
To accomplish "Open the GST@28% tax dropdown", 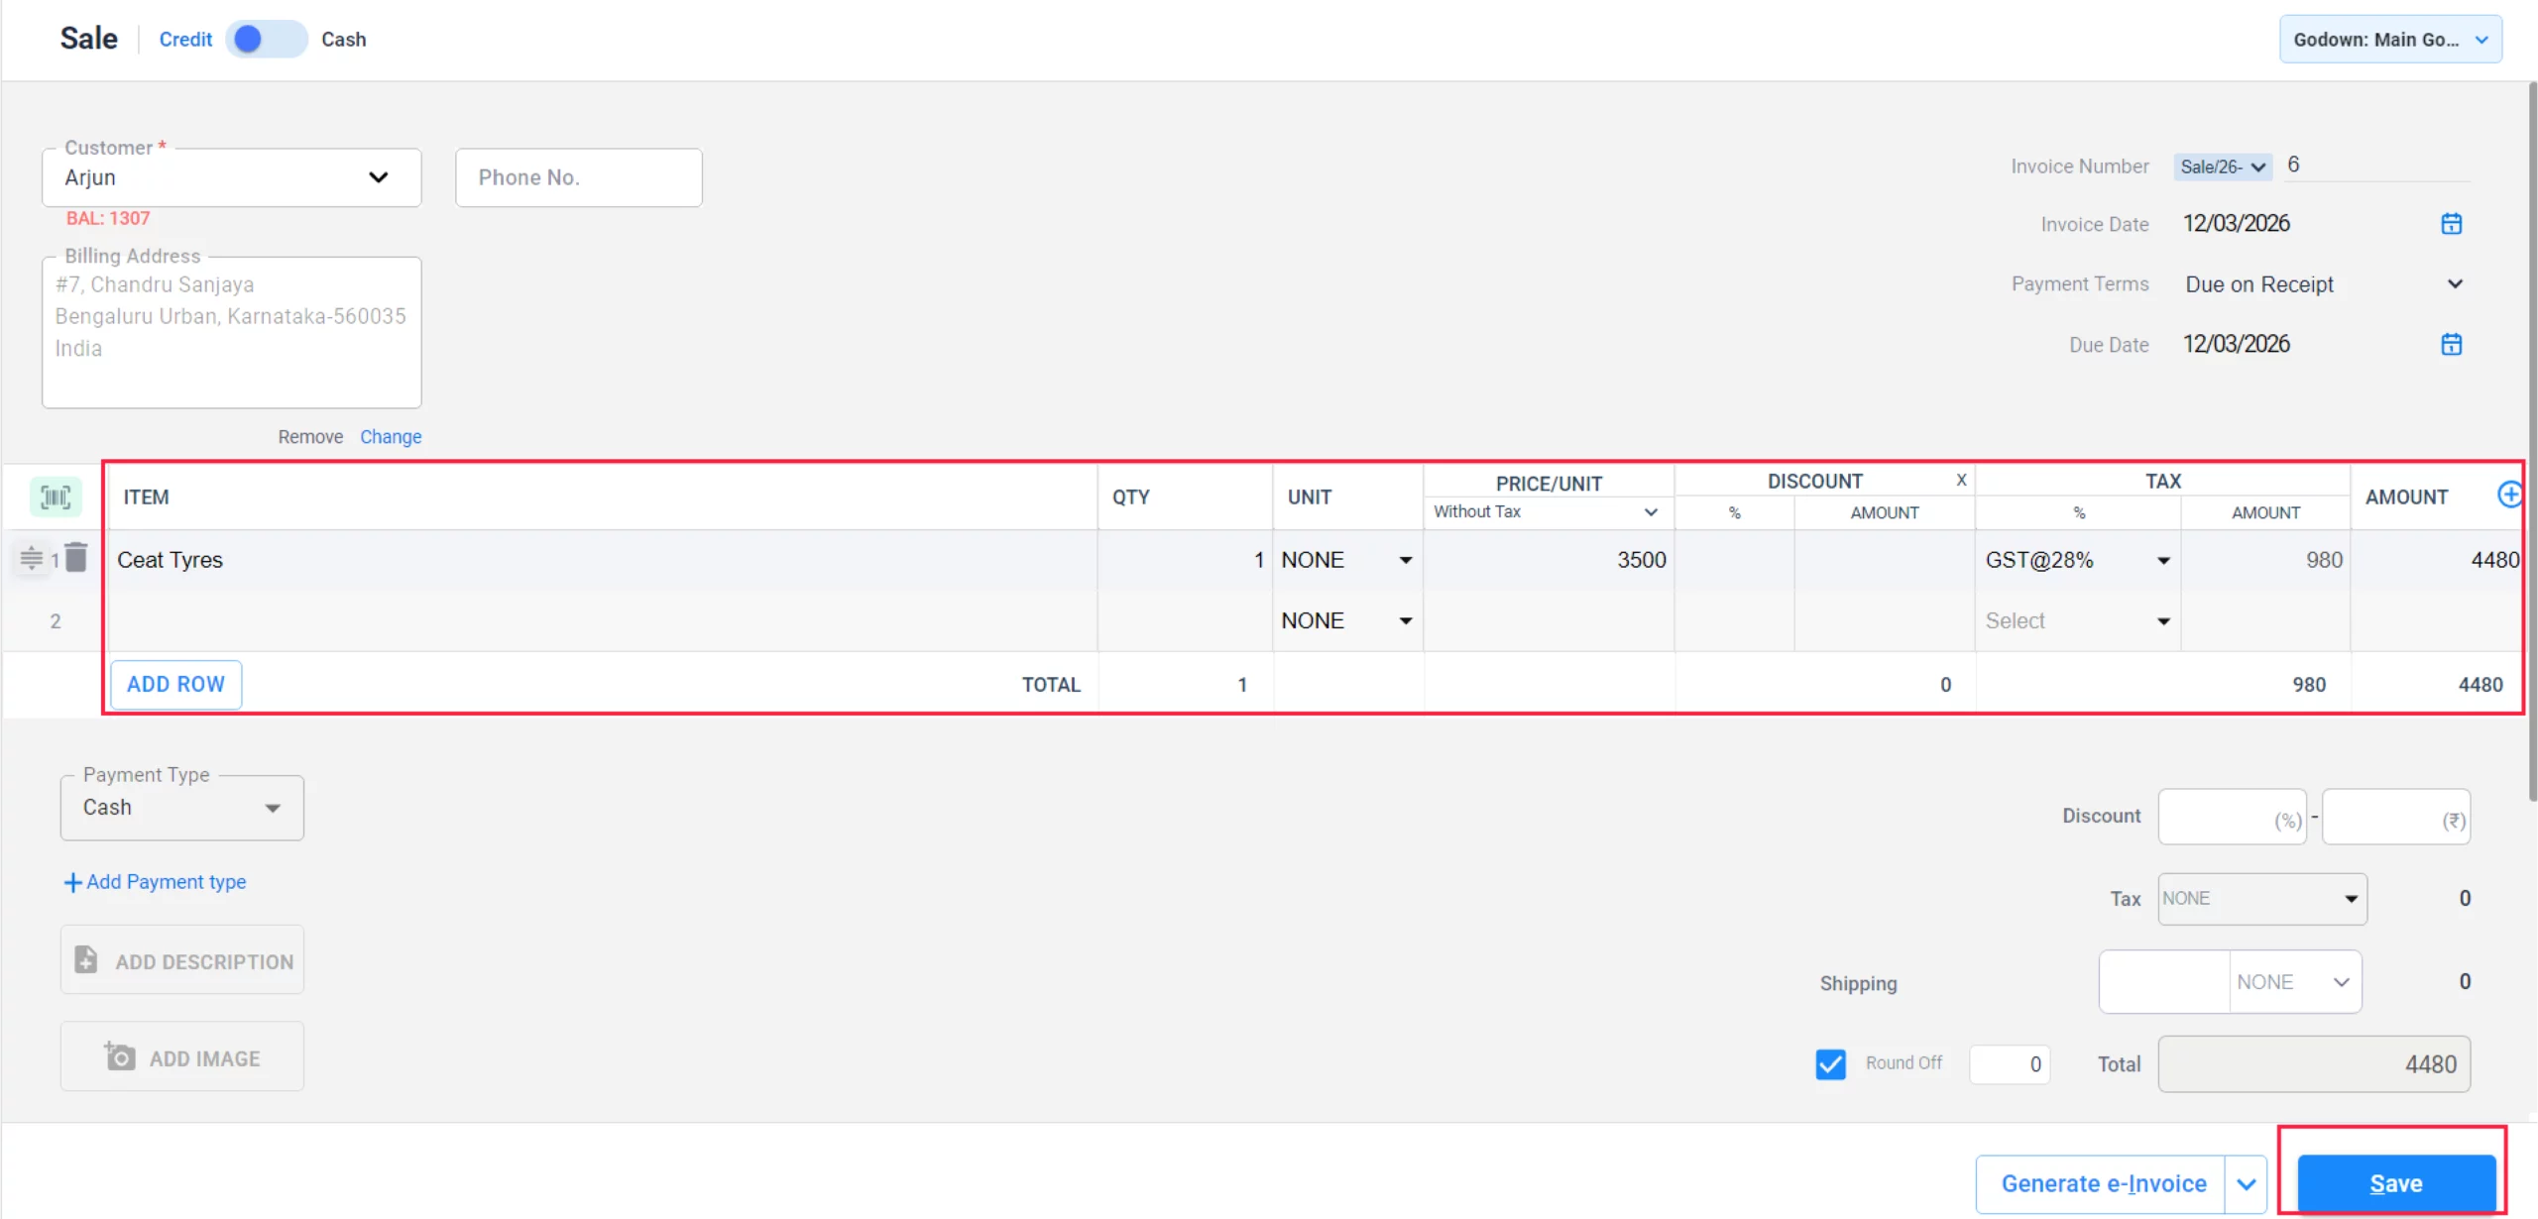I will click(x=2163, y=561).
